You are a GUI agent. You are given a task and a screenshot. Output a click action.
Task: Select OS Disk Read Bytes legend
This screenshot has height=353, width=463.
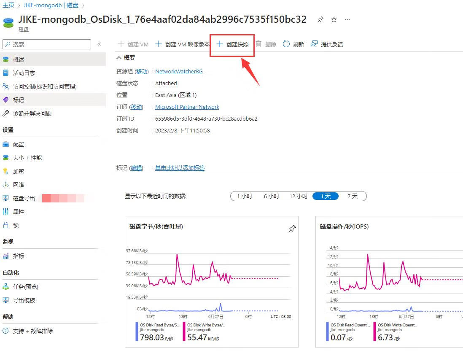point(157,331)
